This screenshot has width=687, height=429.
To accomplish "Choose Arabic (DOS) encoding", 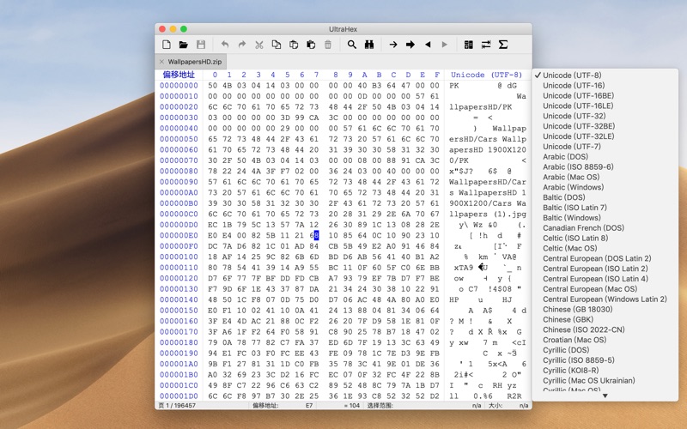I will (565, 157).
